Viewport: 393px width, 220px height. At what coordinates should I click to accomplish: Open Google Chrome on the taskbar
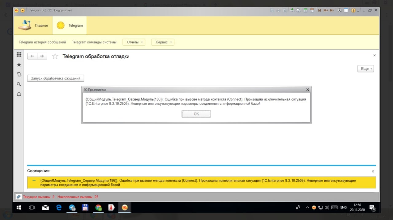coord(99,207)
